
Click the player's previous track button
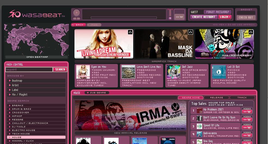[x=74, y=19]
